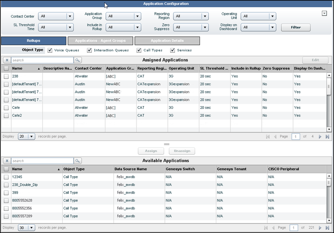334x233 pixels.
Task: Open the Zero Suppress dropdown
Action: tap(191, 27)
